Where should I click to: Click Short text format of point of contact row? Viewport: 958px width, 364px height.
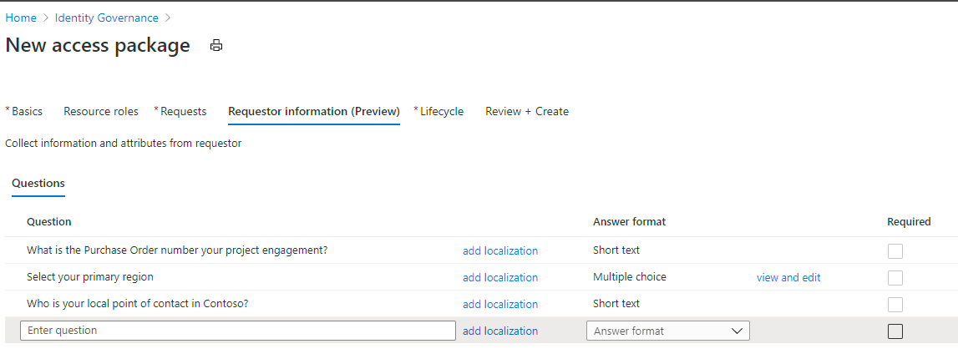pyautogui.click(x=616, y=304)
